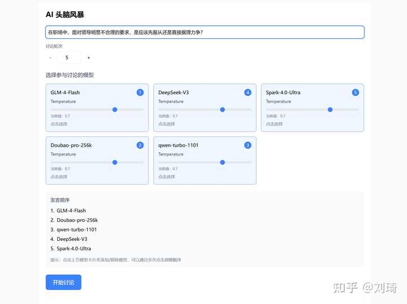Adjust qwen-turbo-1101 temperature slider handle
Screen dimensions: 407x304
pyautogui.click(x=223, y=162)
